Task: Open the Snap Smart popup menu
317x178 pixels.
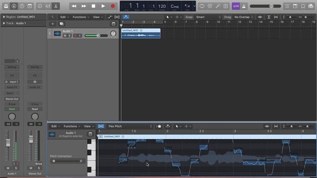Action: point(208,17)
